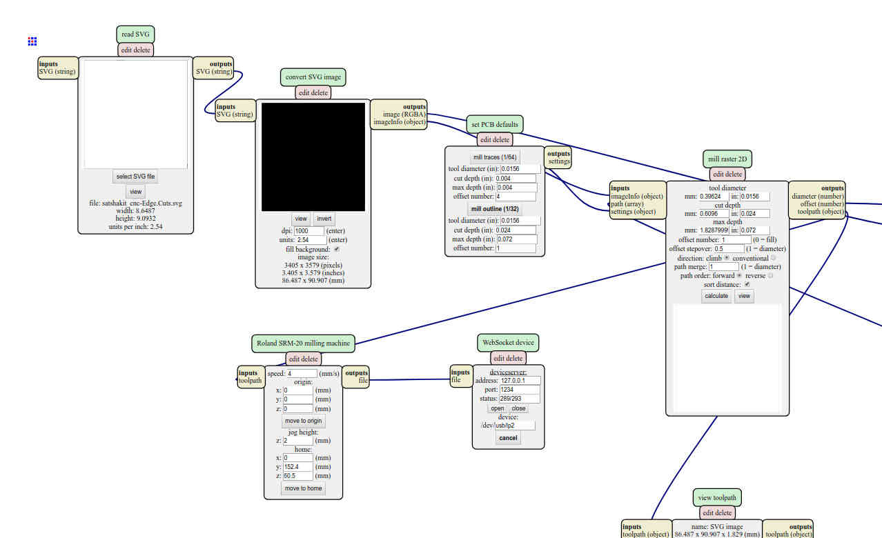Image resolution: width=882 pixels, height=538 pixels.
Task: Toggle the 'fill background' checkbox
Action: pos(337,249)
